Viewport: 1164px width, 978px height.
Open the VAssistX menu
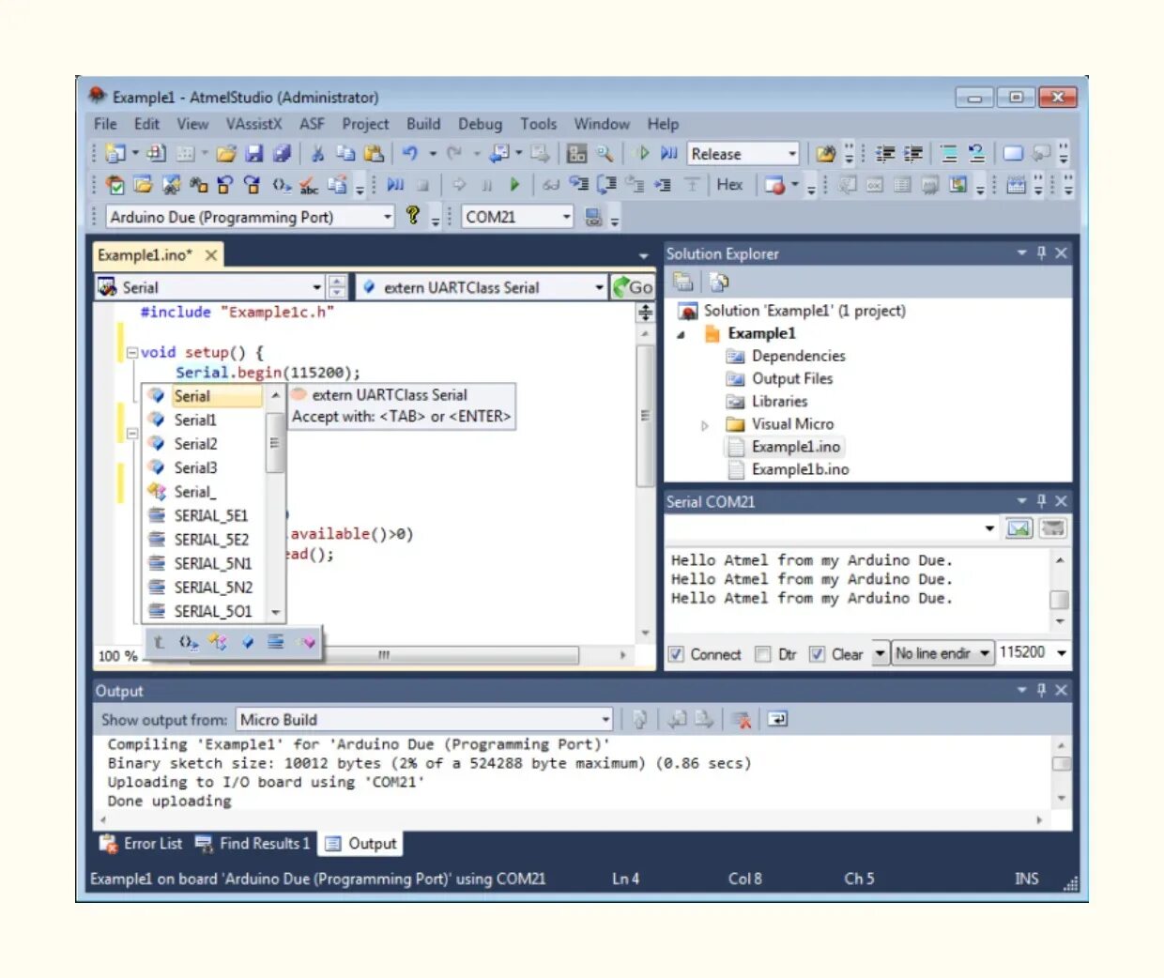(253, 124)
